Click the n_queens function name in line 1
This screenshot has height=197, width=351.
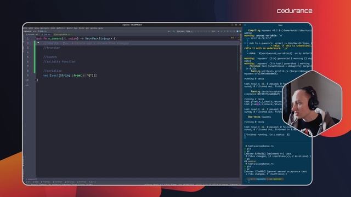click(x=54, y=39)
